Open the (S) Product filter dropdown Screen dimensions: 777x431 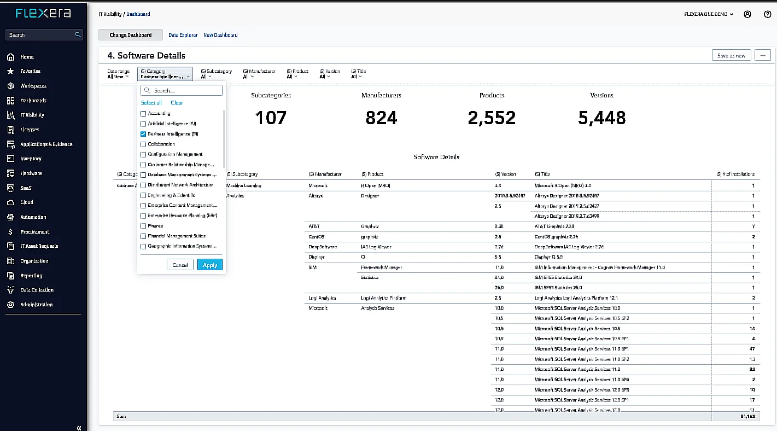[x=297, y=74]
